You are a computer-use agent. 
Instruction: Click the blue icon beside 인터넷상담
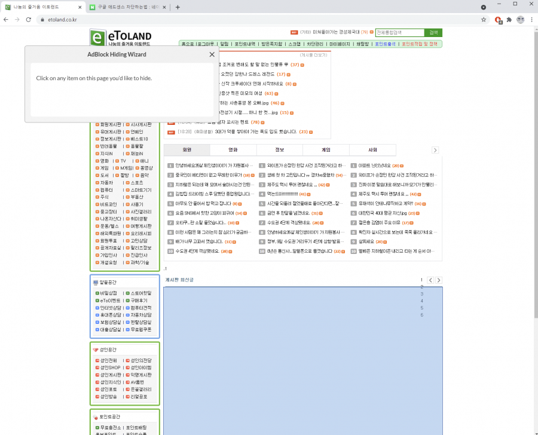97,308
